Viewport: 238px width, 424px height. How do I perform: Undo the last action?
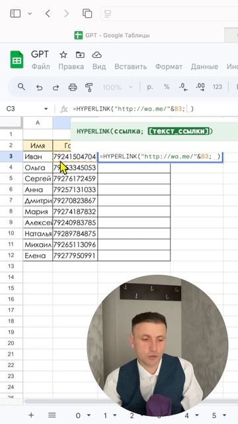(x=40, y=87)
